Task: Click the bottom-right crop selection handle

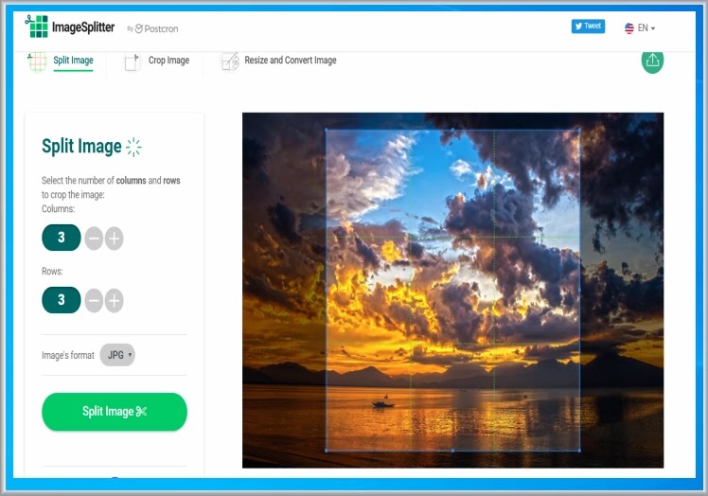Action: (580, 451)
